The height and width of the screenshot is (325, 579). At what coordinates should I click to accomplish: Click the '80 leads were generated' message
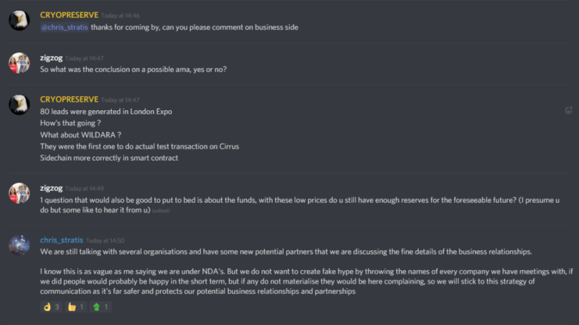point(106,111)
